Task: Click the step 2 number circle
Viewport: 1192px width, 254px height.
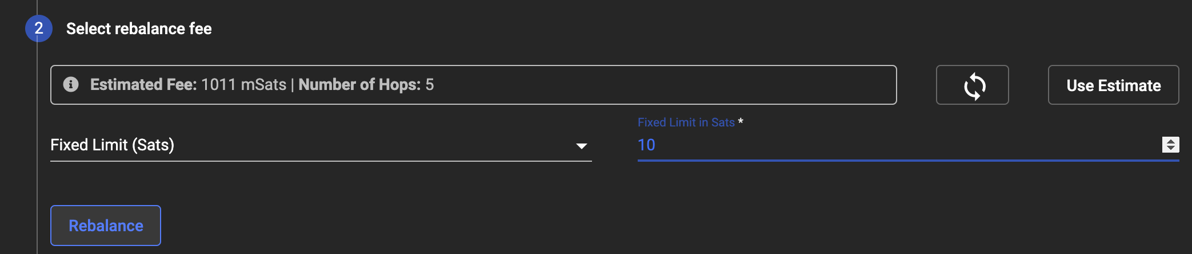Action: click(x=39, y=28)
